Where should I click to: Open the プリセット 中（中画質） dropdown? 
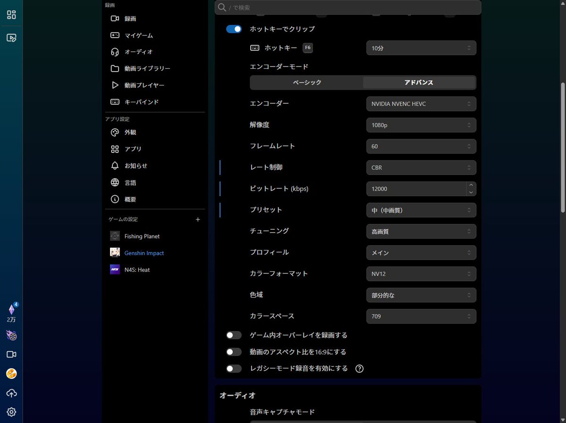click(421, 210)
